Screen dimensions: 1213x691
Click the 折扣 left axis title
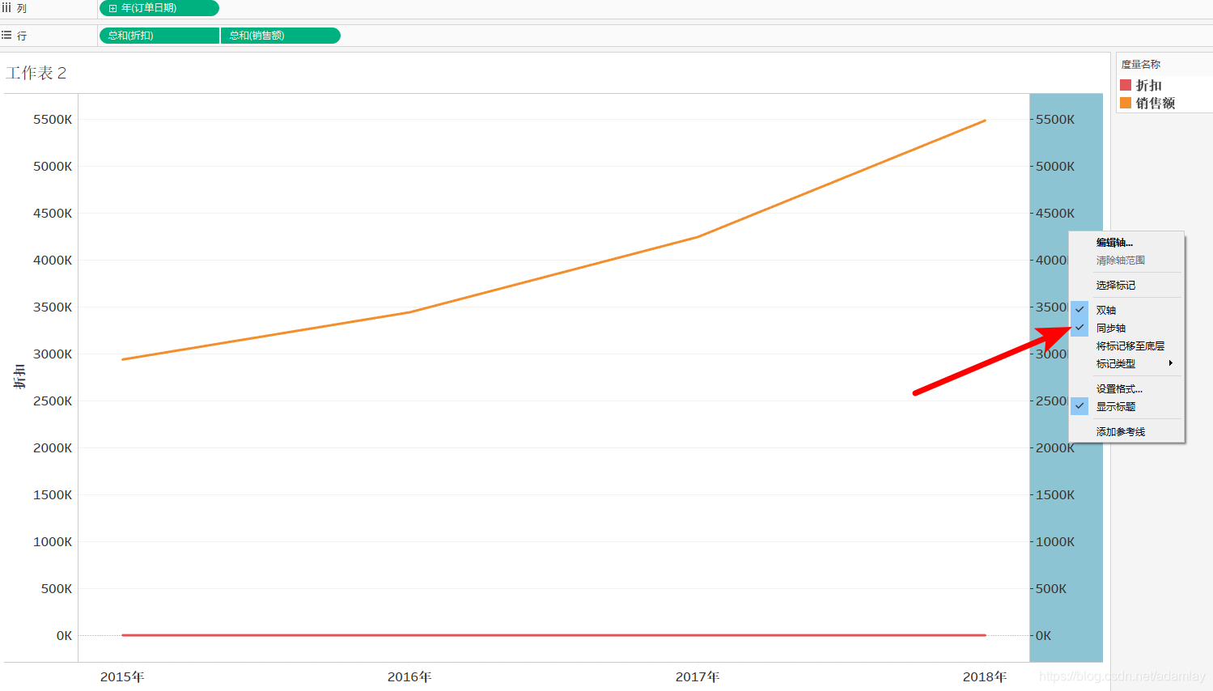[x=19, y=377]
